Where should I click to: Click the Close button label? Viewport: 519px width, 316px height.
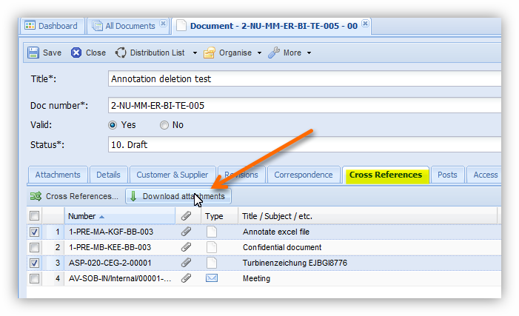(96, 53)
